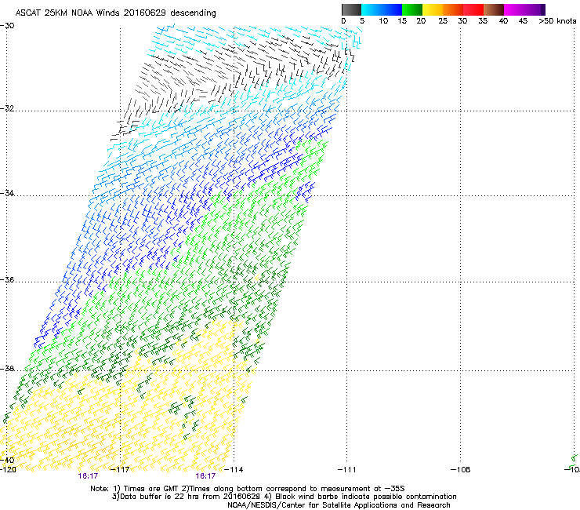Click the latitude label -30
Image resolution: width=580 pixels, height=510 pixels.
click(x=7, y=26)
